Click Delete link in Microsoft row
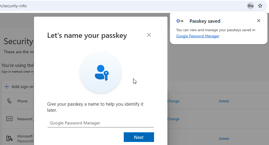The width and height of the screenshot is (269, 145). pos(224,139)
